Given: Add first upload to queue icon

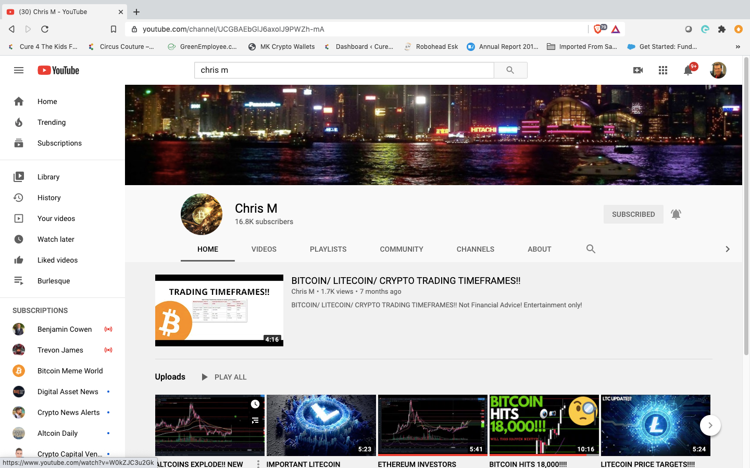Looking at the screenshot, I should click(255, 420).
